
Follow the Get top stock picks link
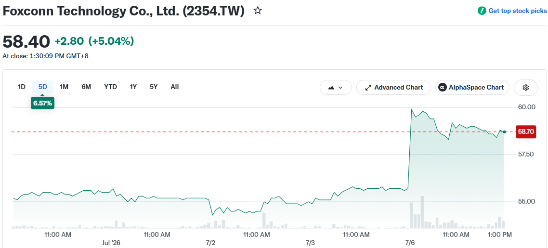(517, 11)
